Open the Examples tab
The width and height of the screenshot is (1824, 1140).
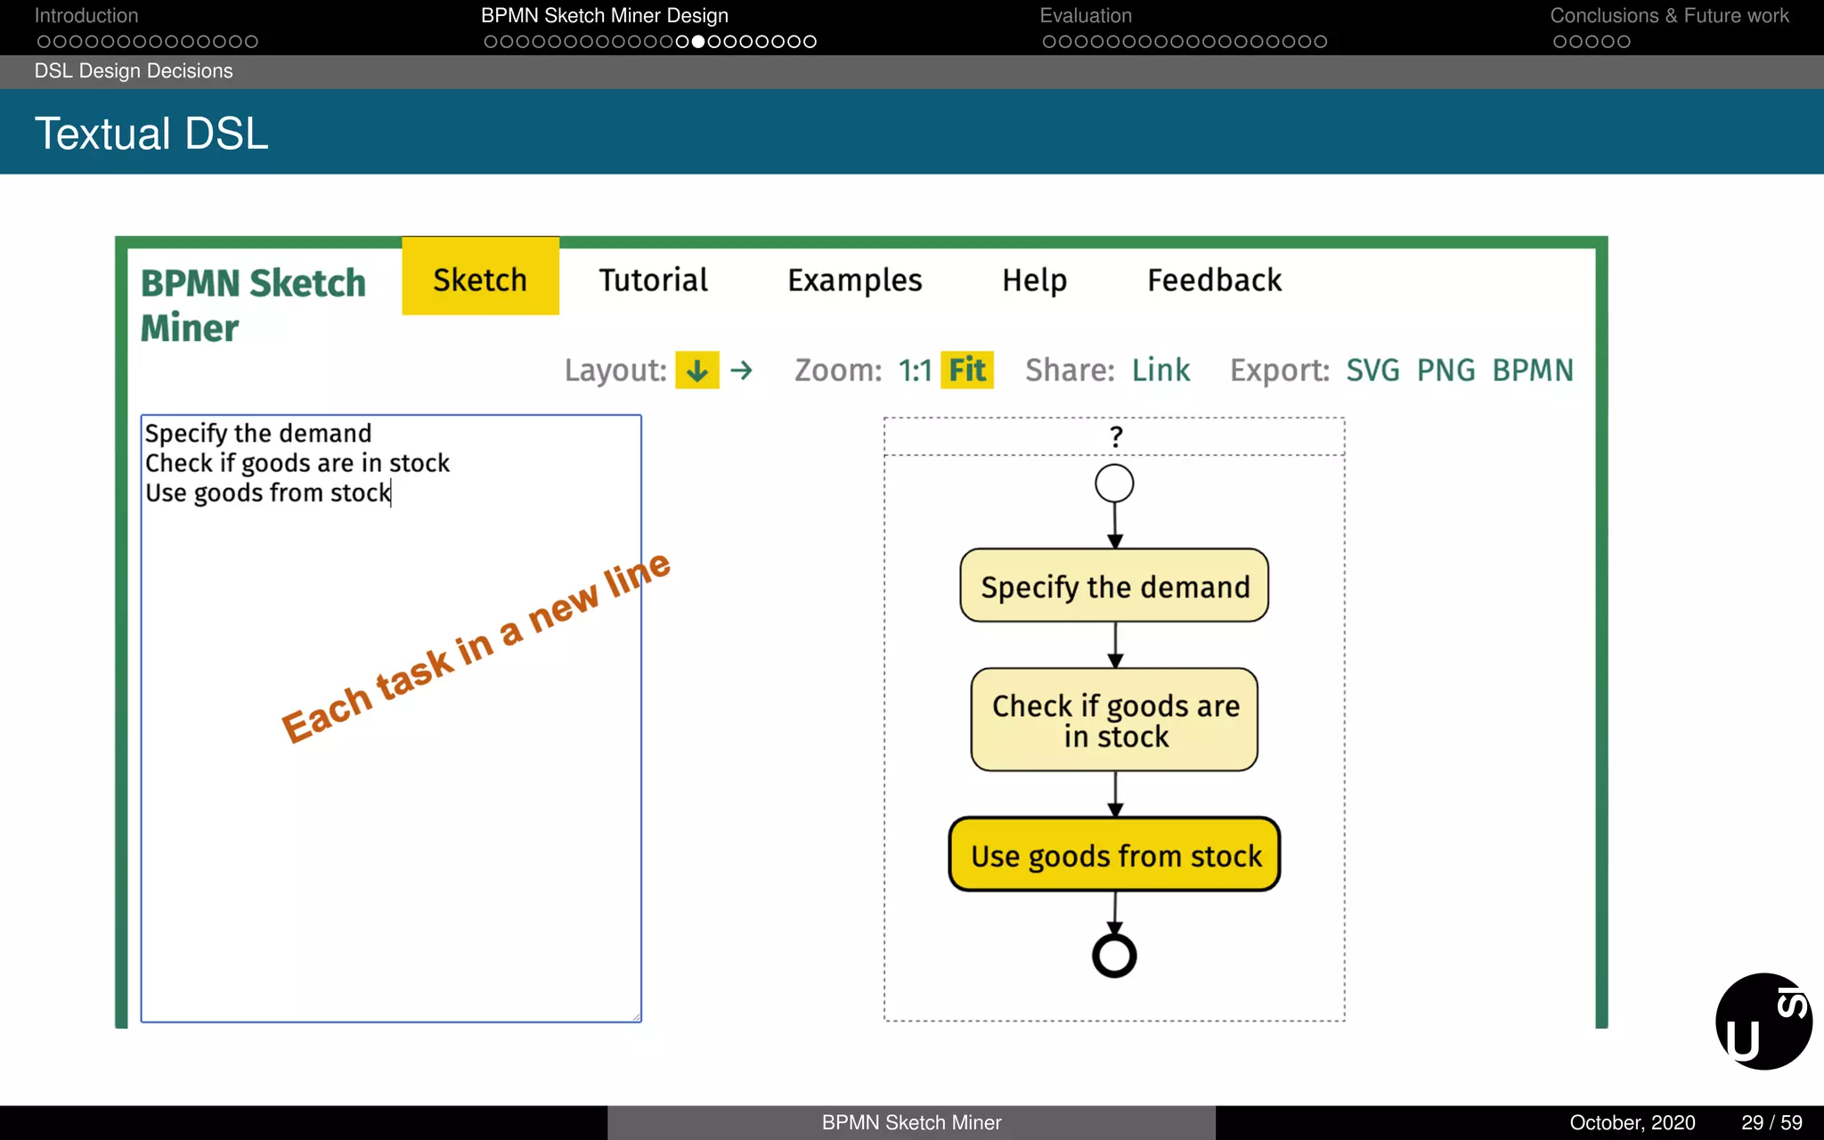[x=855, y=281]
